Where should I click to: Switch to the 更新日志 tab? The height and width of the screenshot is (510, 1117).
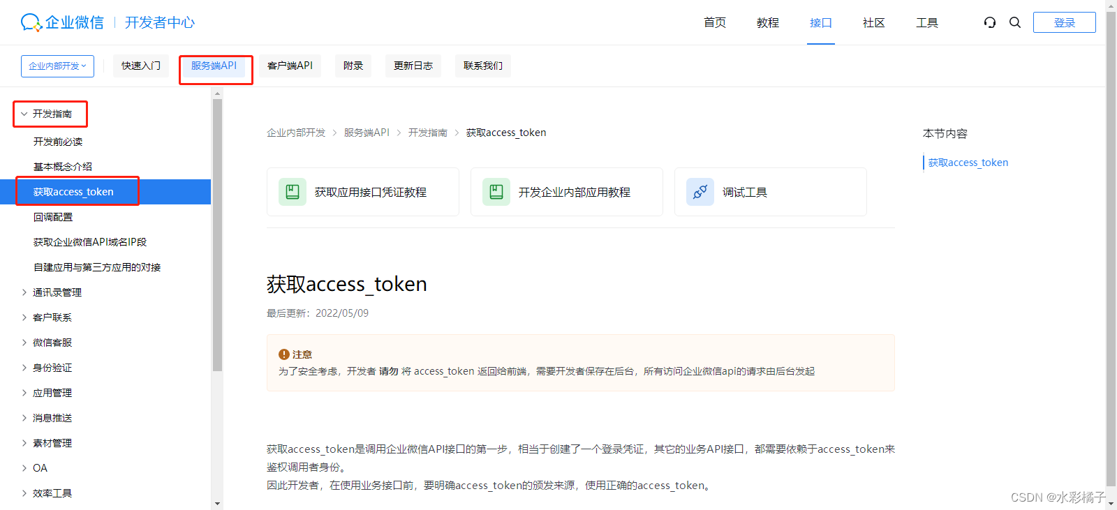tap(413, 66)
